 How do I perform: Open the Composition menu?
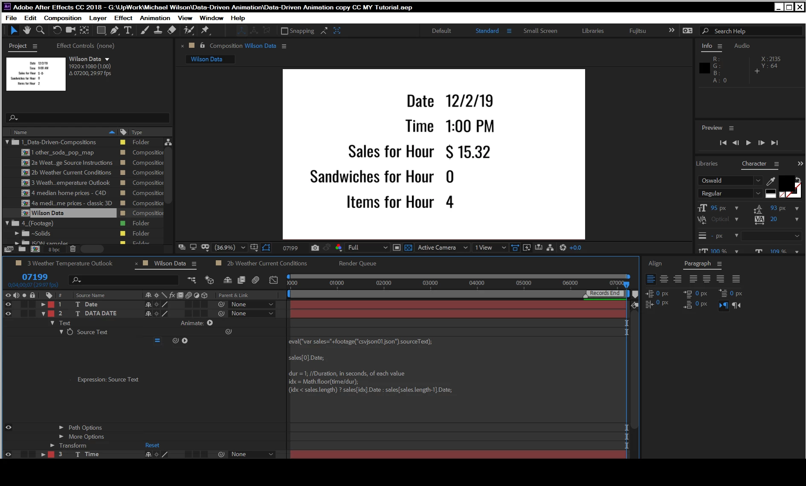63,18
